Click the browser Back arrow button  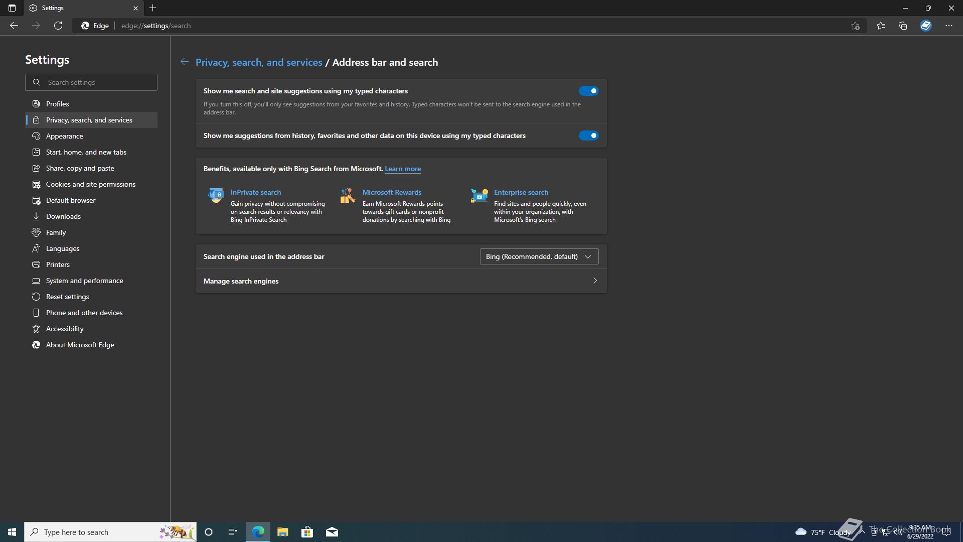pyautogui.click(x=14, y=26)
